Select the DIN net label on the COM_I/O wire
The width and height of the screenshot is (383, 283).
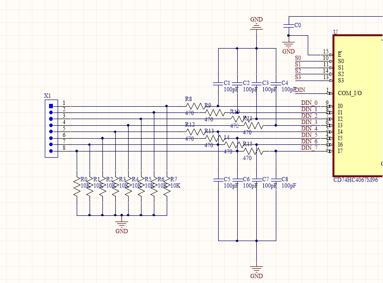tap(300, 90)
